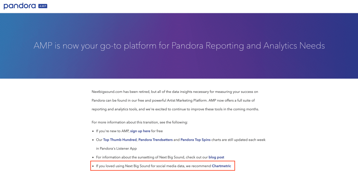Click the bullet before "If you loved using Next Big Sound"
Image resolution: width=358 pixels, height=175 pixels.
point(93,166)
